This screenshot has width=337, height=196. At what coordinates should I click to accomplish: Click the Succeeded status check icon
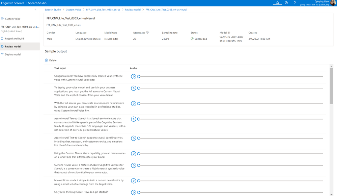coord(192,39)
